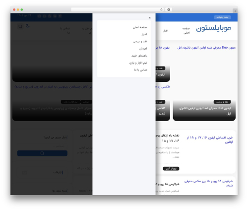Click the sidebar search text field

(42, 146)
